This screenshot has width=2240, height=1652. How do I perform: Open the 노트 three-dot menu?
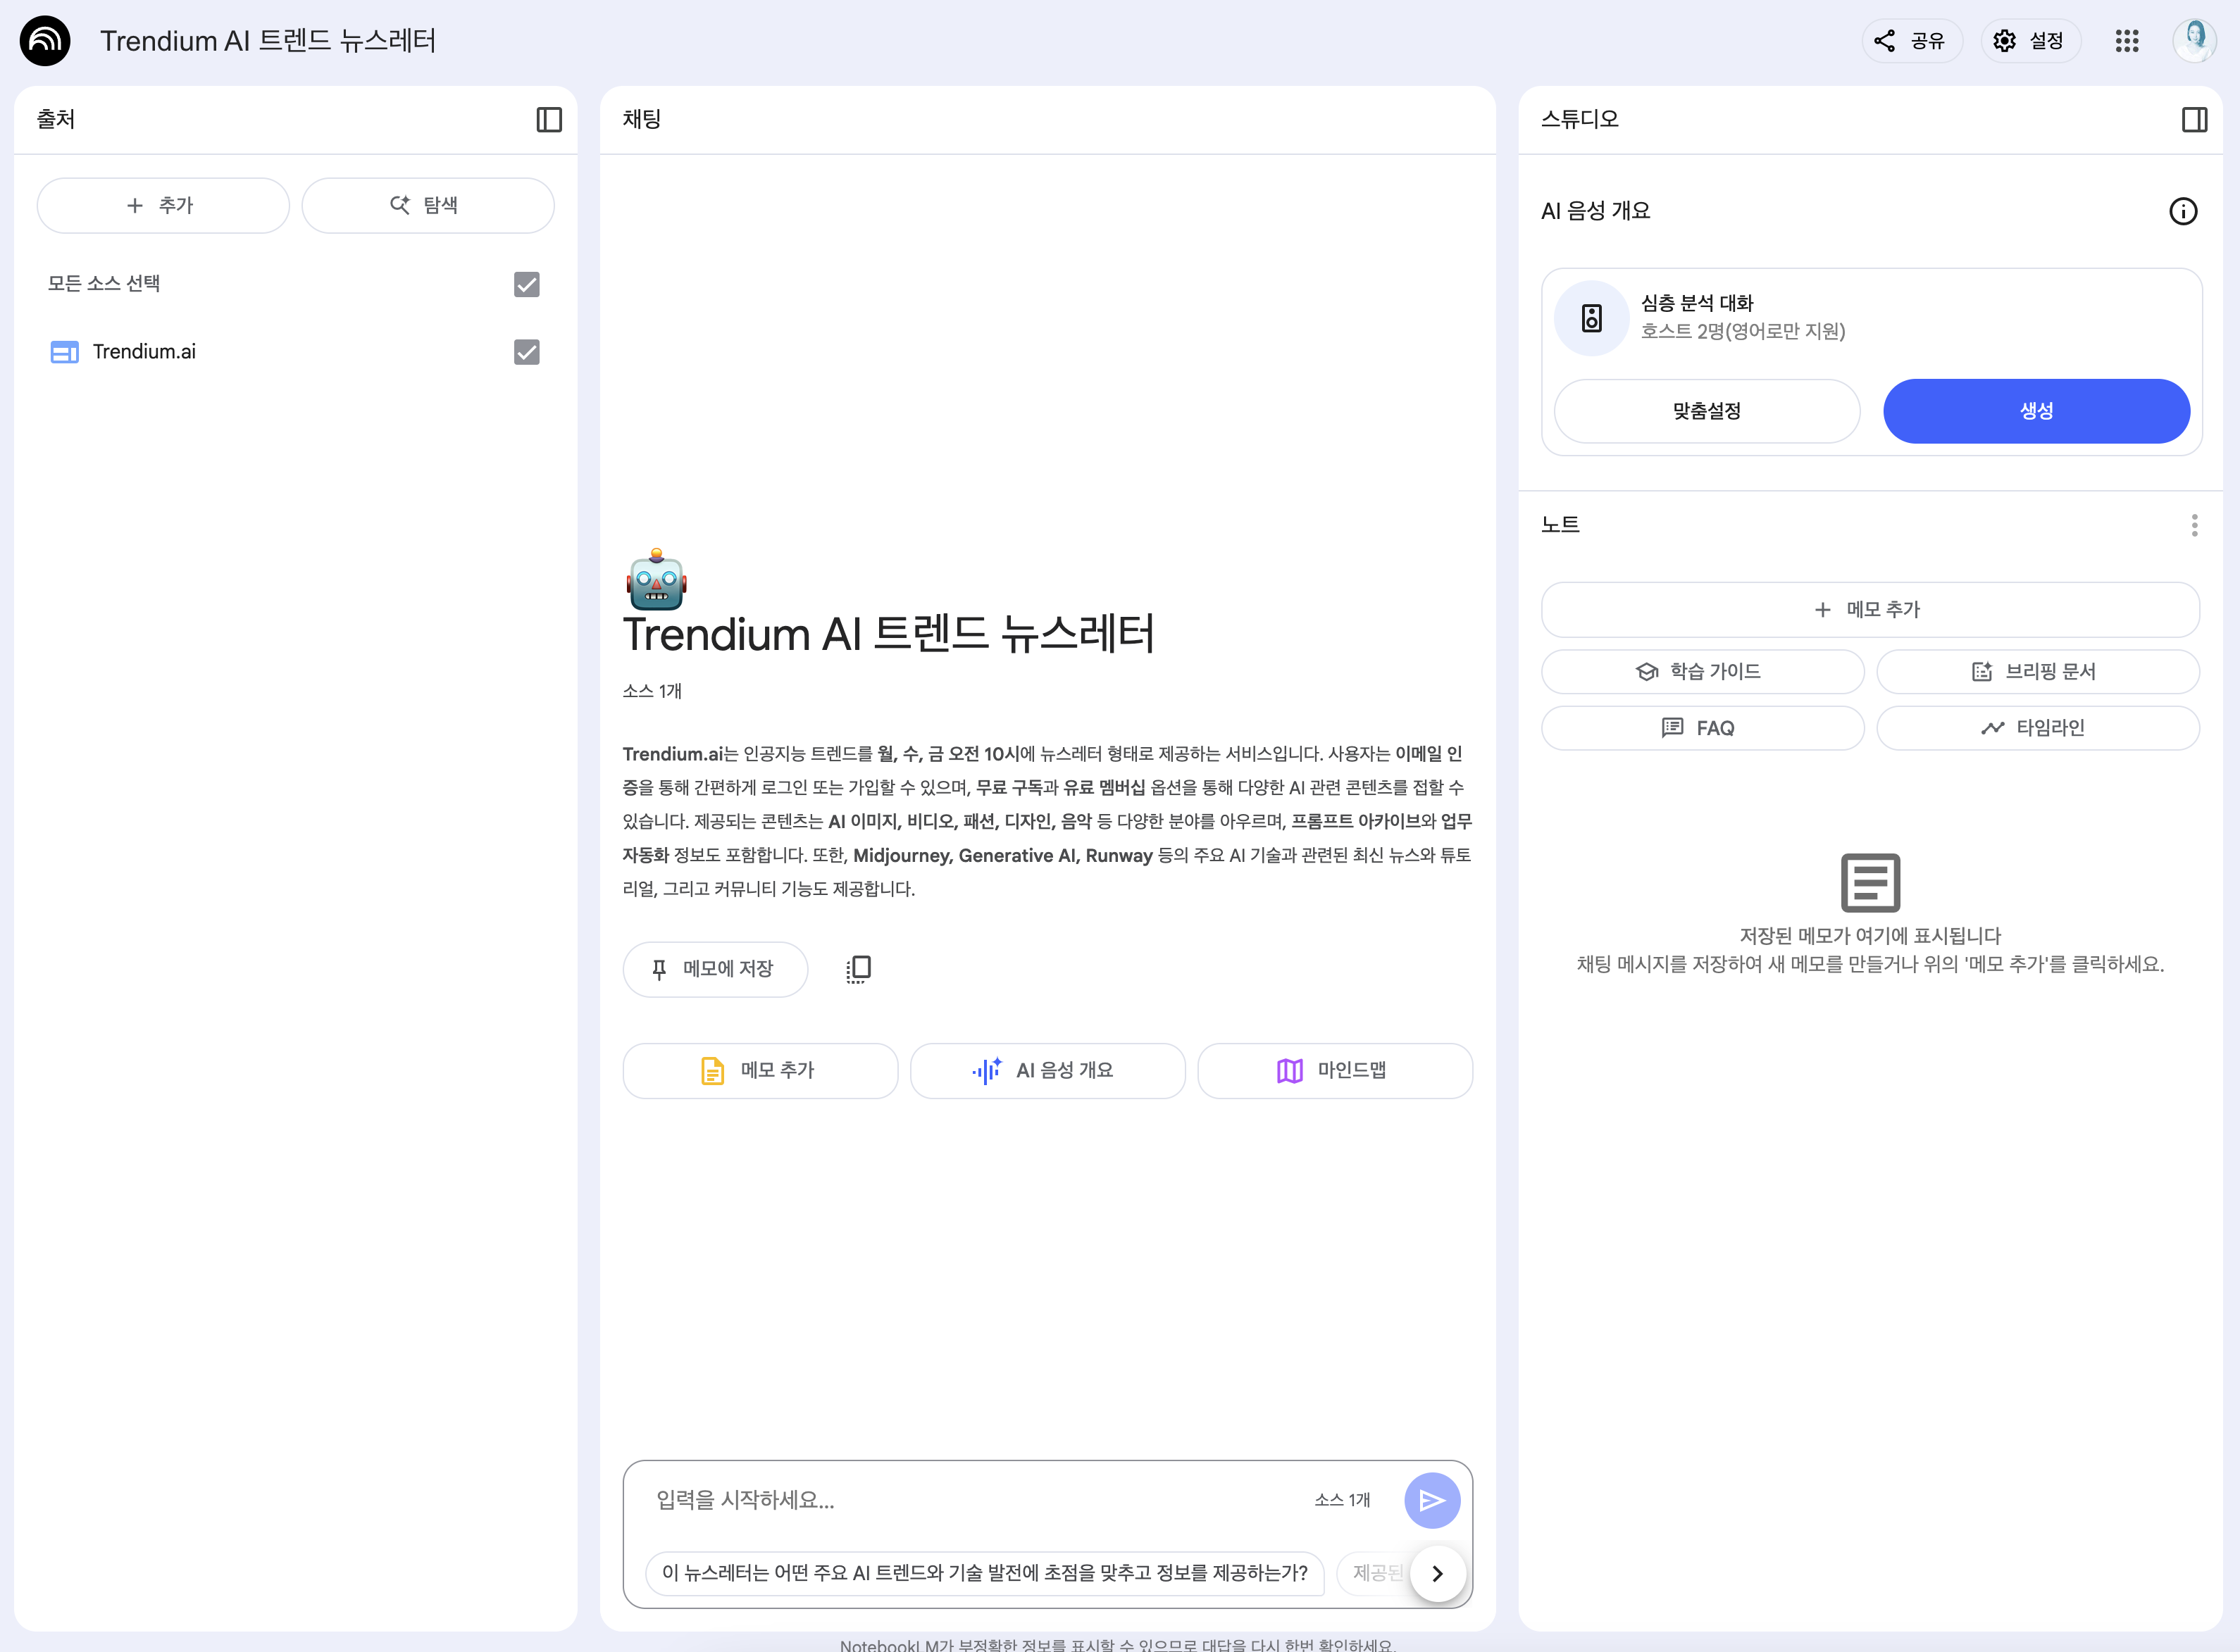click(x=2194, y=525)
